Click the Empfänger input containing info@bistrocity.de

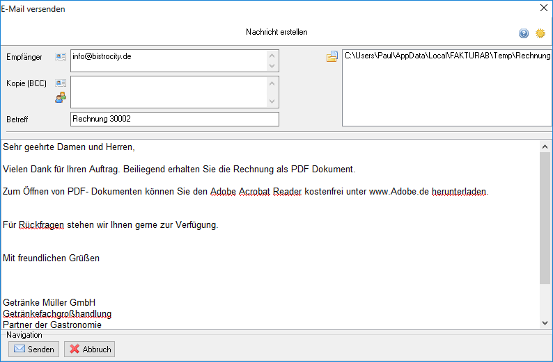tap(175, 61)
